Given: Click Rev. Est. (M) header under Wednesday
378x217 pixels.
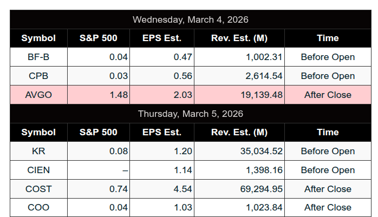Looking at the screenshot, I should coord(239,38).
